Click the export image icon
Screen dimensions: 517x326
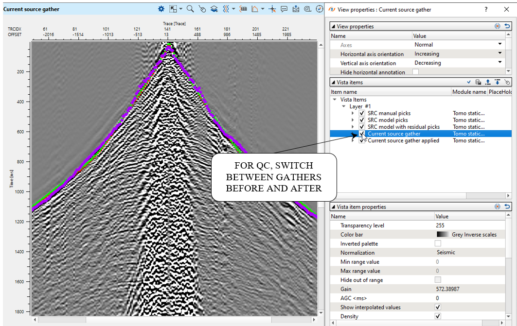296,9
